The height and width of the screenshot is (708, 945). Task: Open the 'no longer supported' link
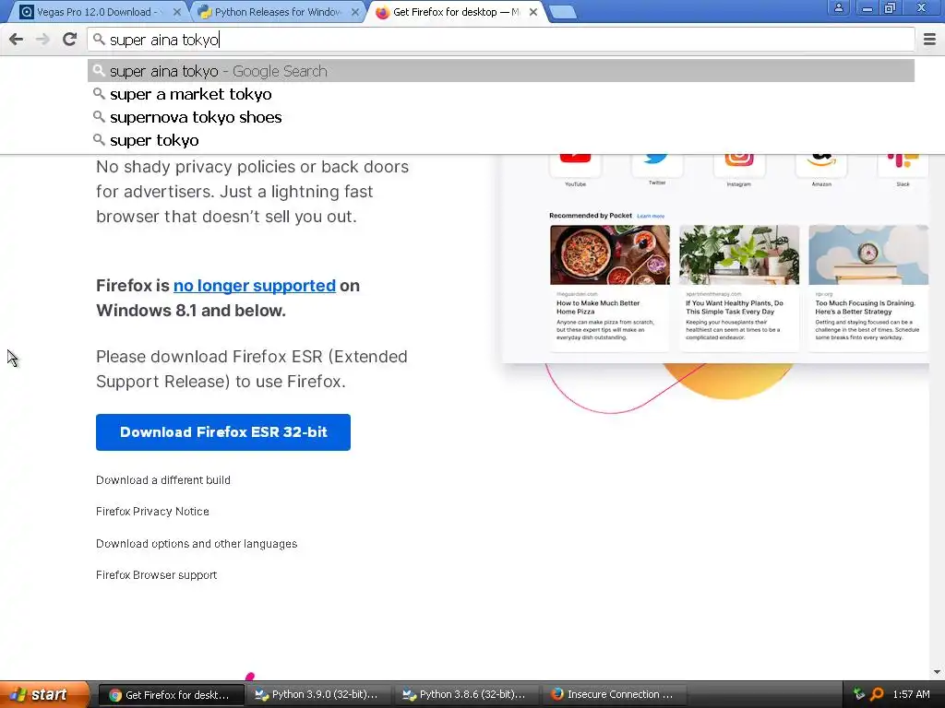pos(255,286)
